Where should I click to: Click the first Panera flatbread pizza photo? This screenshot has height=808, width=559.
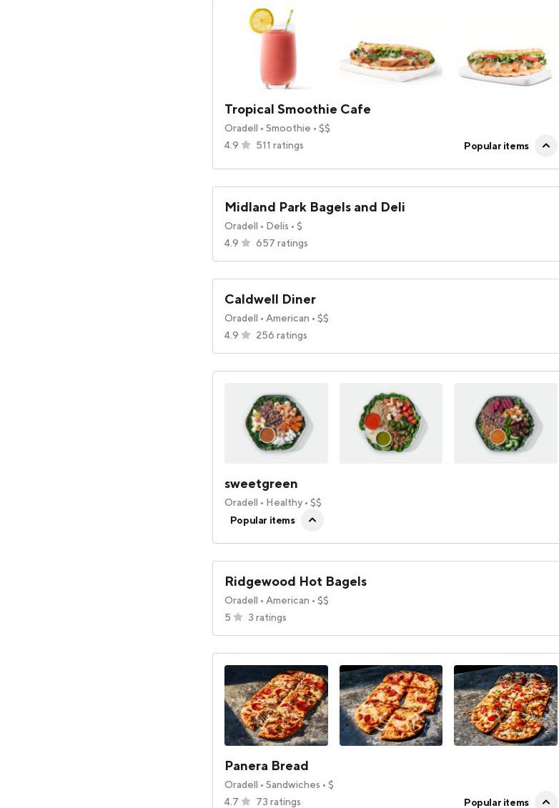coord(276,705)
